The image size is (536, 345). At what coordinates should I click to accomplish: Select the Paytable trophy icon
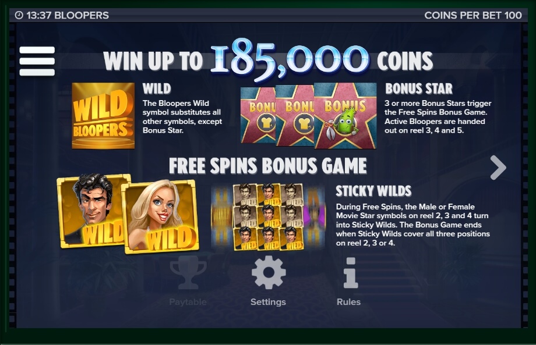pyautogui.click(x=188, y=273)
